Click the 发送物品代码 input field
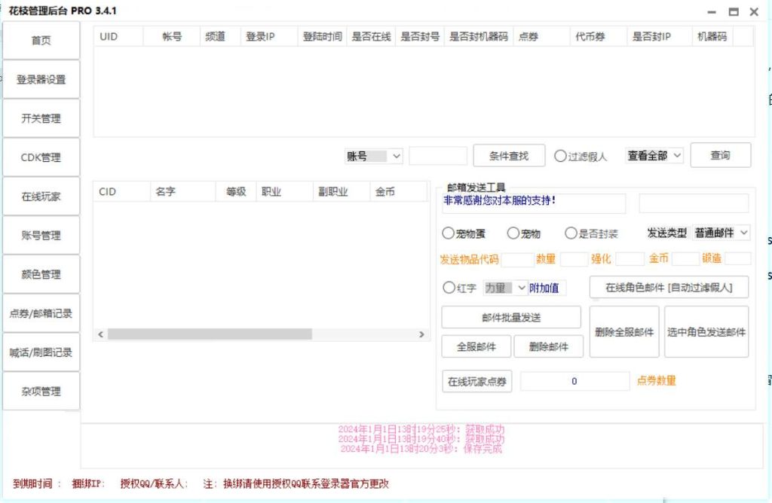The height and width of the screenshot is (503, 772). [517, 259]
